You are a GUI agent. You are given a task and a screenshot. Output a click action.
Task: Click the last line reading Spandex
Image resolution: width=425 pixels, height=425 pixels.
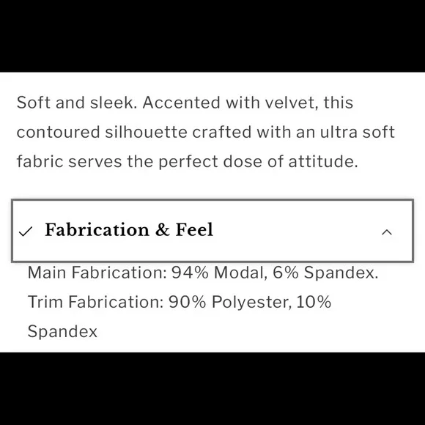pos(62,331)
